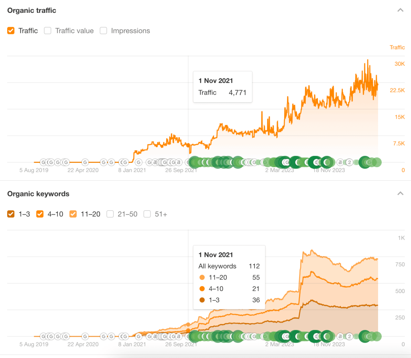Image resolution: width=411 pixels, height=358 pixels.
Task: Show 21–50 position keywords via checkbox
Action: (x=110, y=214)
